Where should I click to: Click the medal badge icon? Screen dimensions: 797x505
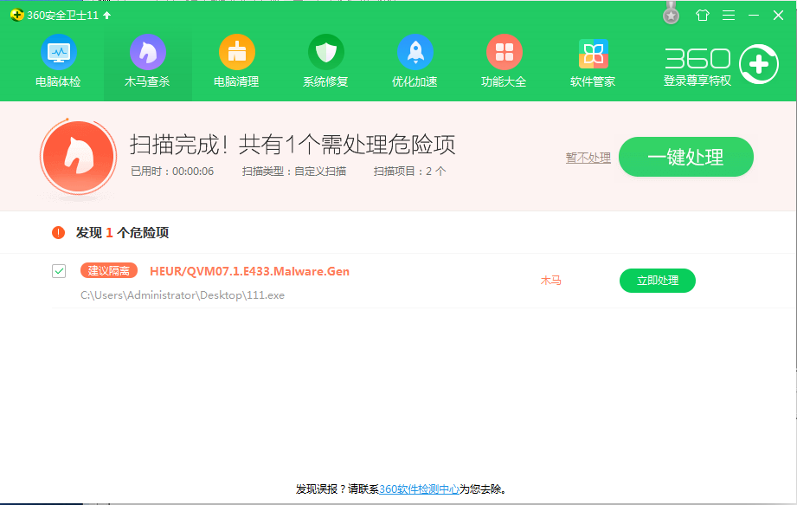pyautogui.click(x=672, y=15)
